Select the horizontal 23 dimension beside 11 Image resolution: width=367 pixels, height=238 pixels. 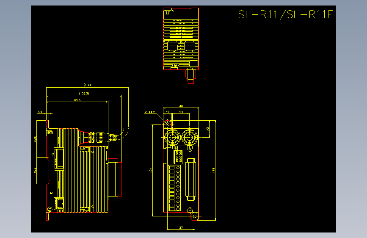tap(181, 112)
